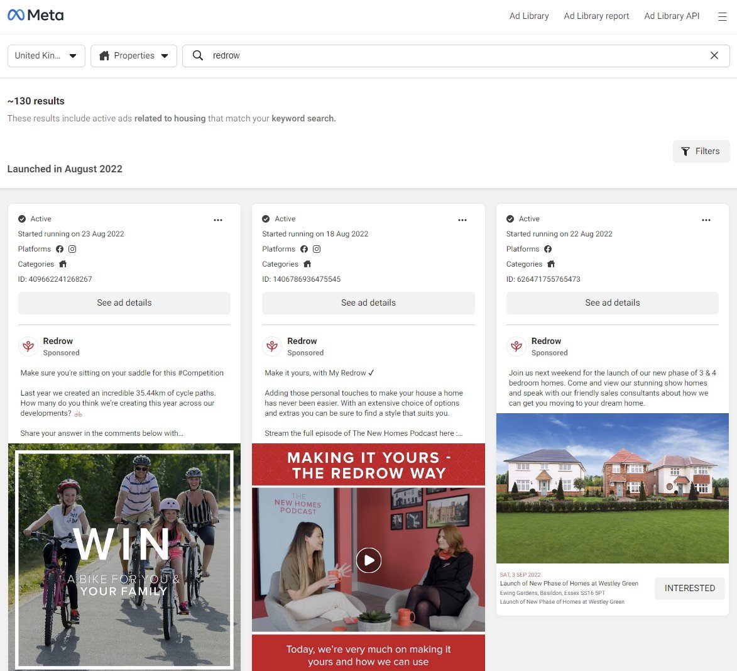This screenshot has height=671, width=737.
Task: Click the magnifying glass search icon
Action: (x=198, y=55)
